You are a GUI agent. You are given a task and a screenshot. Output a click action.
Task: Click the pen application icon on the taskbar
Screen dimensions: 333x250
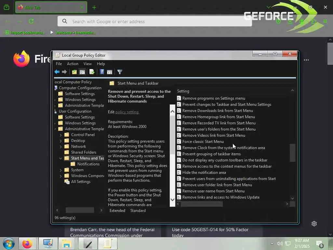pyautogui.click(x=88, y=243)
